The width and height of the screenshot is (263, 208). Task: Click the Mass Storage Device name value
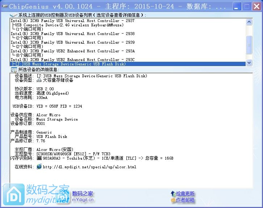tap(57, 119)
